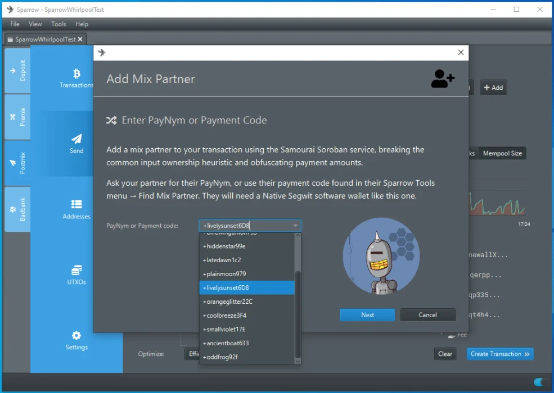Switch to the Deposit wallet tab
This screenshot has width=554, height=393.
[17, 71]
